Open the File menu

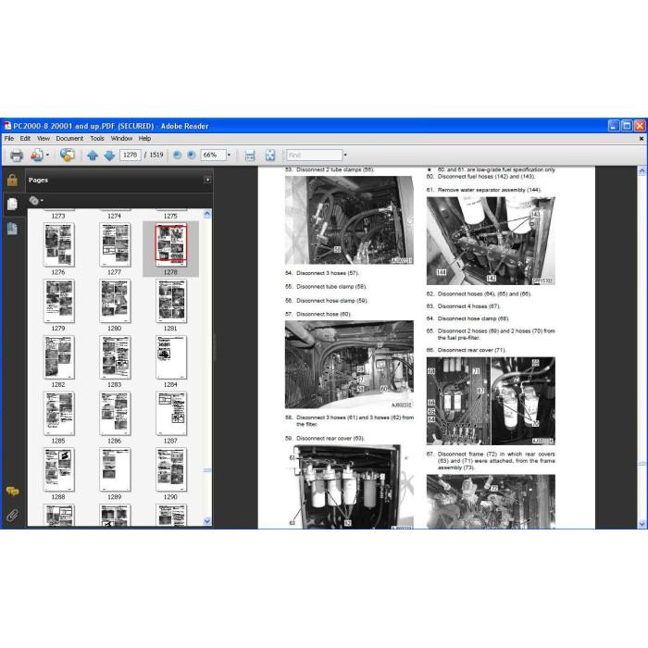tap(8, 139)
